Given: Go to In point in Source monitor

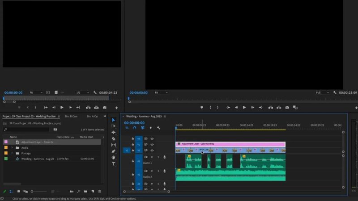Looking at the screenshot, I should [x=46, y=107].
